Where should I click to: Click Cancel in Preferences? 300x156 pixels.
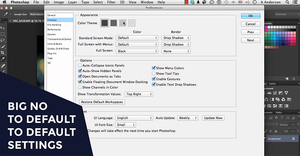coord(251,24)
